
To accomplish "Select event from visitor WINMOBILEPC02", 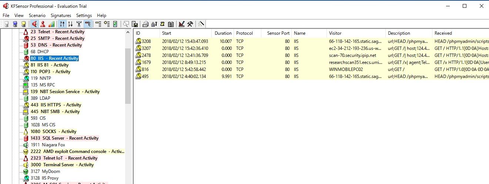I will point(311,69).
